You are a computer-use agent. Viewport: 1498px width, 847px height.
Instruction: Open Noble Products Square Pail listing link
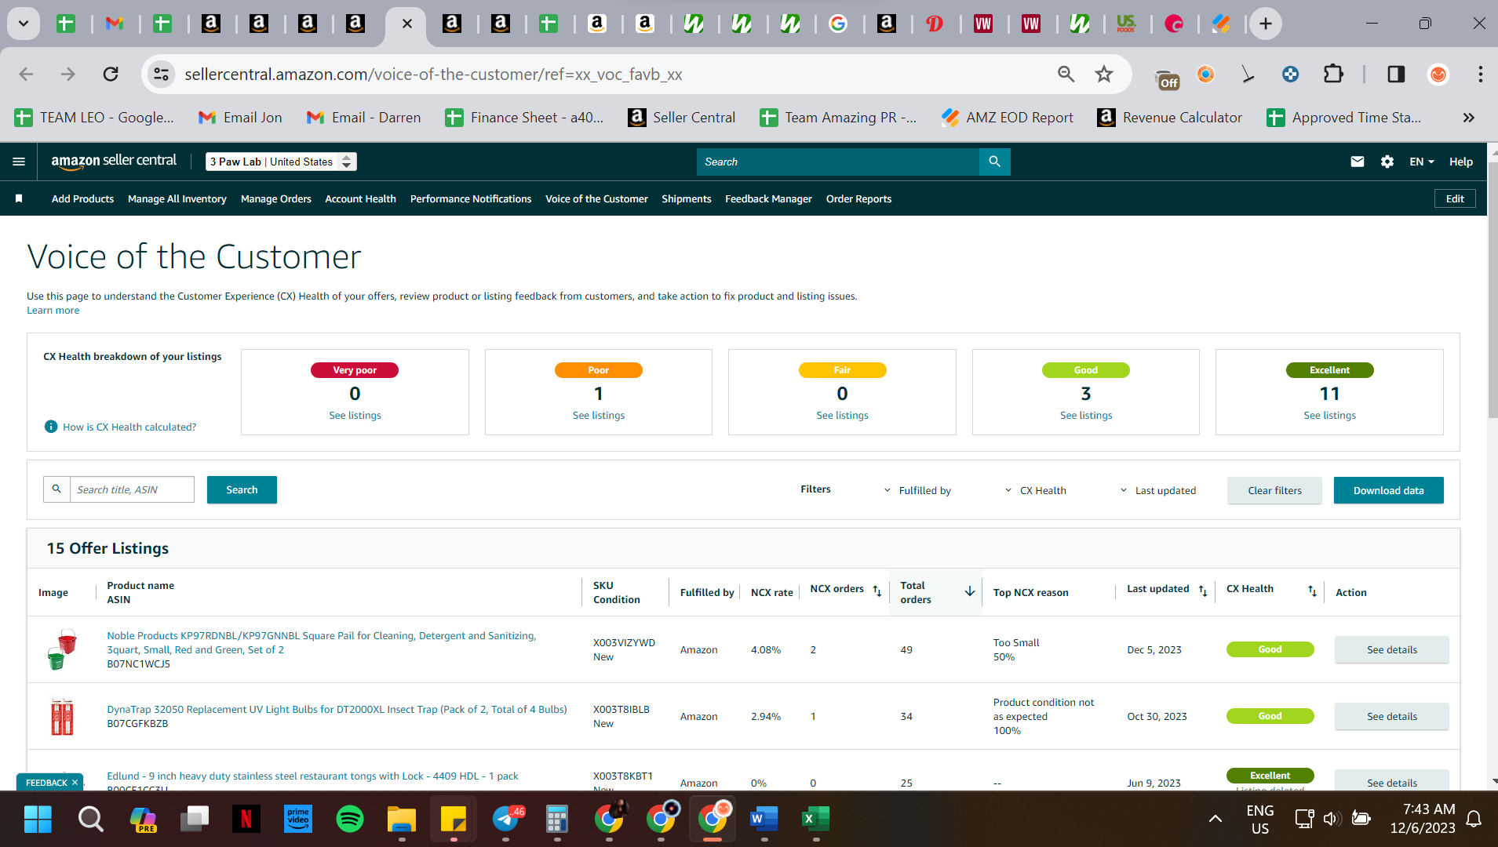(321, 642)
